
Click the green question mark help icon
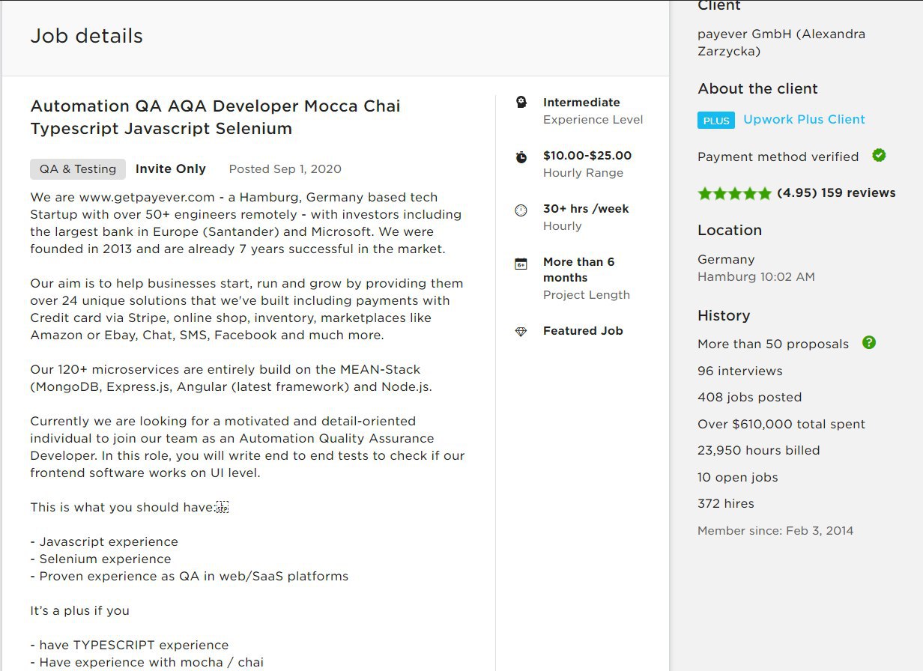pos(868,342)
